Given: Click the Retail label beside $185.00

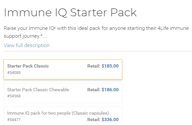Looking at the screenshot, I should point(94,66).
